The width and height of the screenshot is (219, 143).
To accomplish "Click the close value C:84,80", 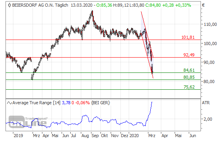I will [153, 5].
